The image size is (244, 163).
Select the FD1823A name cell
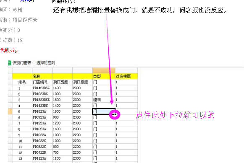[42, 111]
